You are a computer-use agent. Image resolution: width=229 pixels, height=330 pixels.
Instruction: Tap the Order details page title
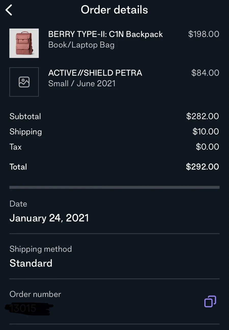click(114, 10)
